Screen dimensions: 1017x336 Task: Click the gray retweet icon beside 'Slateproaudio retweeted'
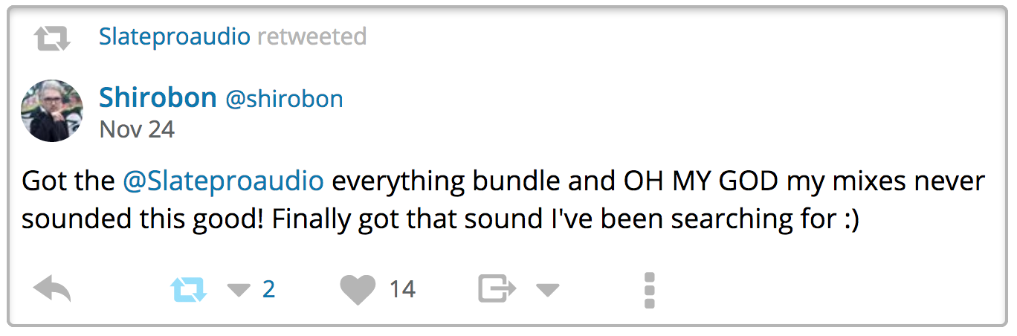coord(52,38)
